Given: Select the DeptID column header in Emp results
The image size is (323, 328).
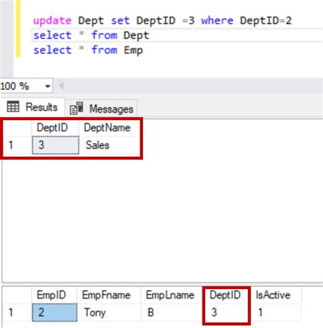Looking at the screenshot, I should 226,295.
